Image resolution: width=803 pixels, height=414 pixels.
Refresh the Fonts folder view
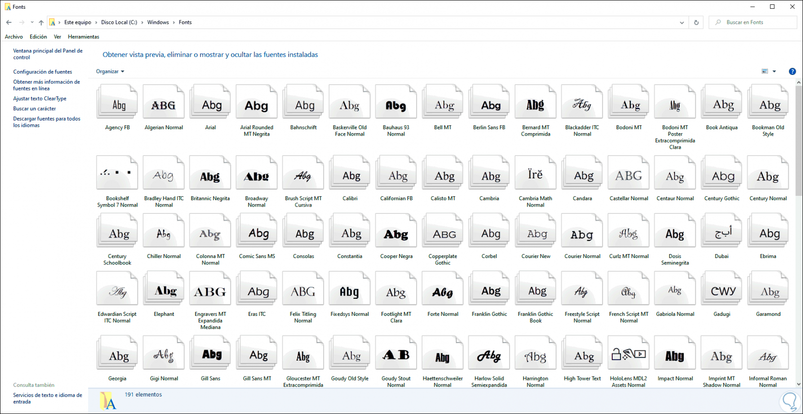[696, 22]
